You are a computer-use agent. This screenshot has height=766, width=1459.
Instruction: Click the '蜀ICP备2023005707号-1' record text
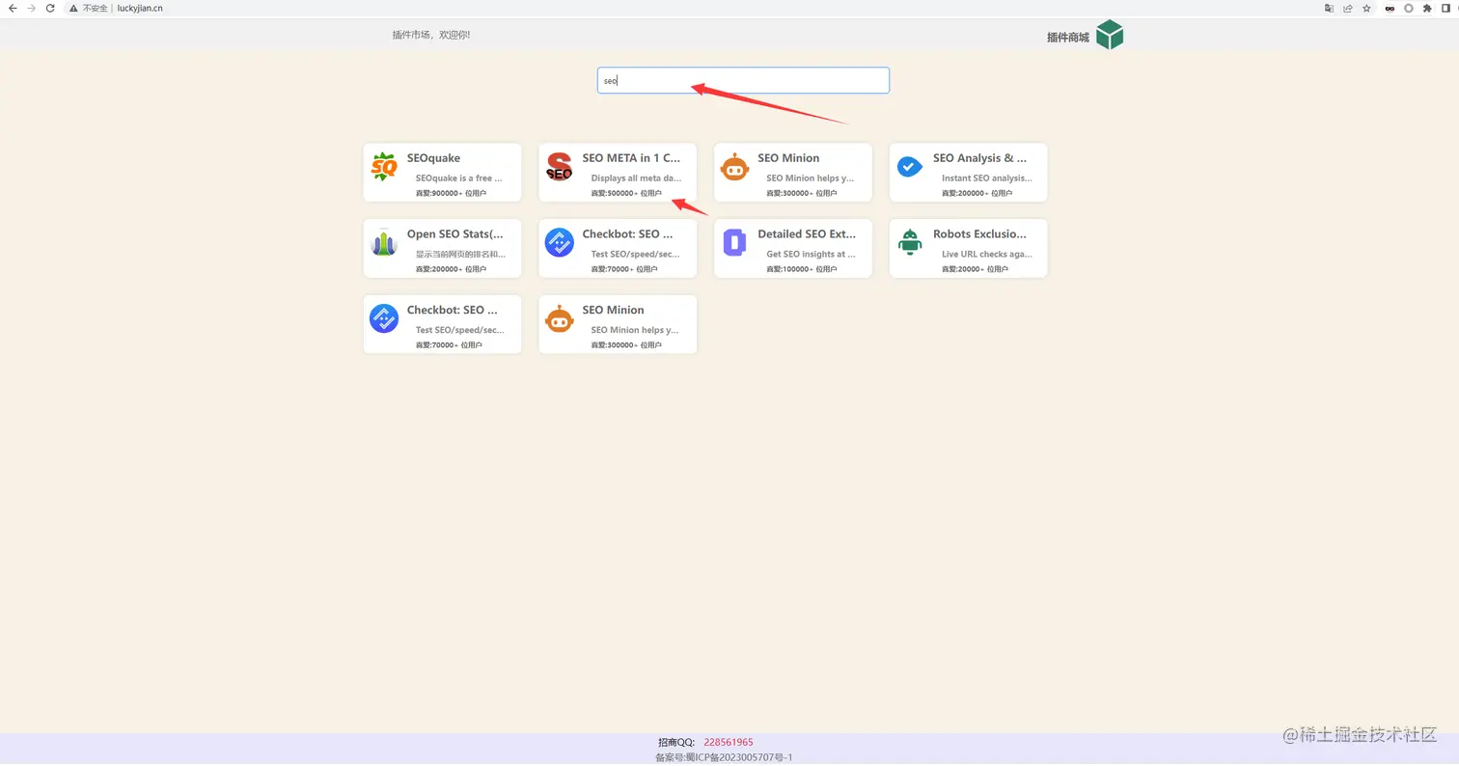point(739,757)
